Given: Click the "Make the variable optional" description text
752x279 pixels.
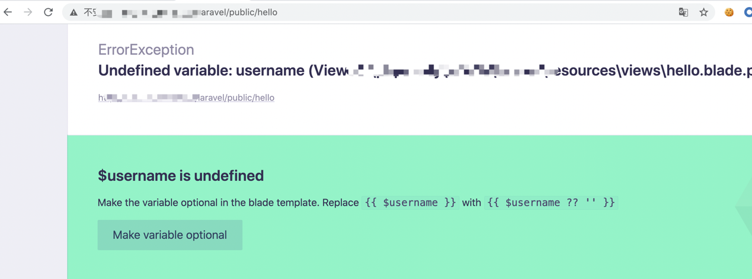Looking at the screenshot, I should 228,203.
